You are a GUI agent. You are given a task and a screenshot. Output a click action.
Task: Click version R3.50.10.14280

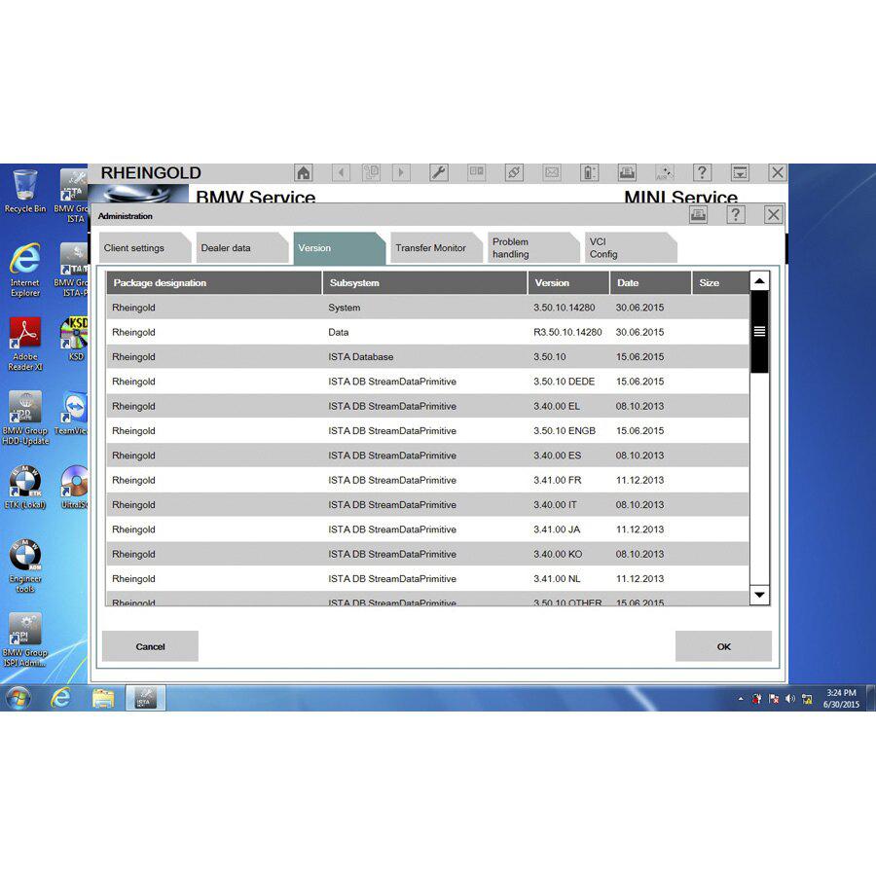coord(567,333)
